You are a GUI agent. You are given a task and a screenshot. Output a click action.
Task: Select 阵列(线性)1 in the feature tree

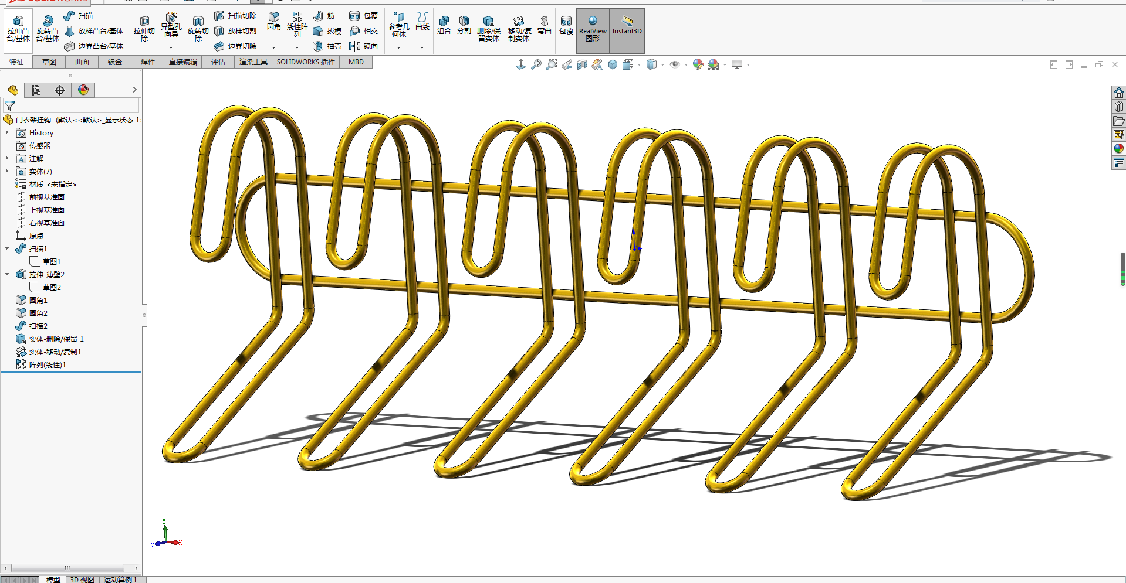(x=48, y=365)
